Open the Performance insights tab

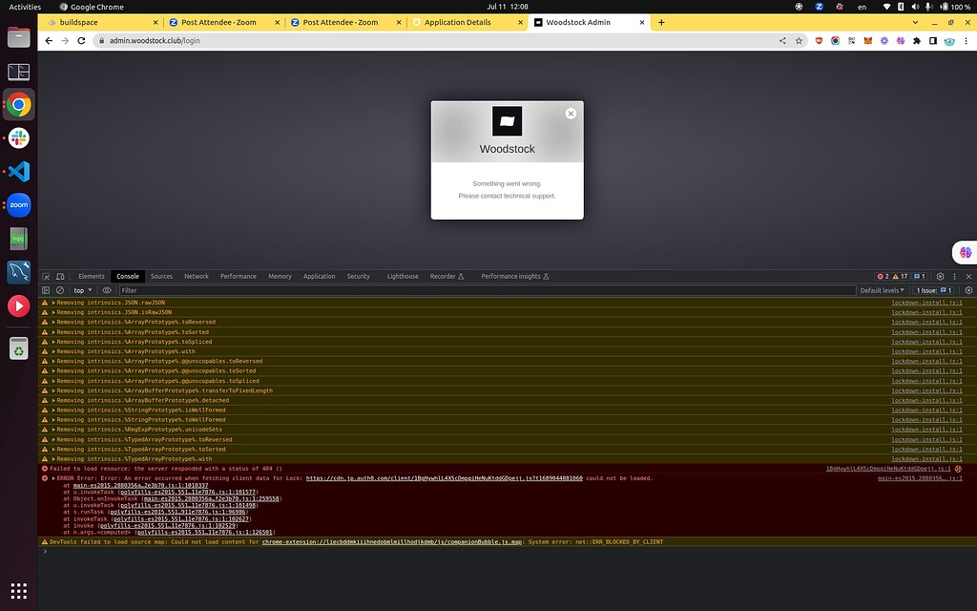pyautogui.click(x=514, y=276)
